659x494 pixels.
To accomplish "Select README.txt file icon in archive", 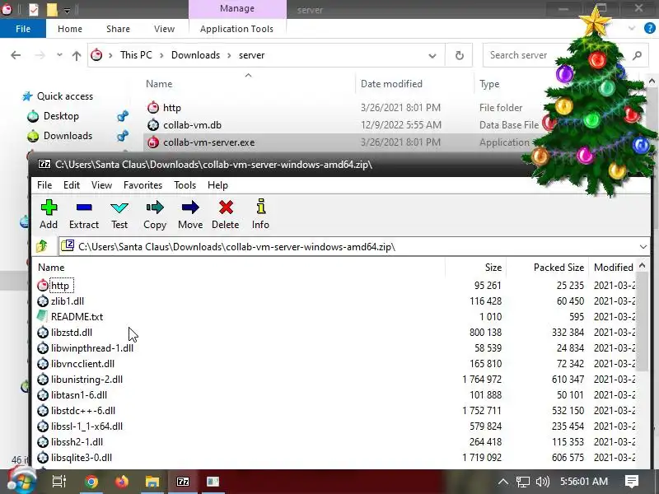I will pos(43,316).
